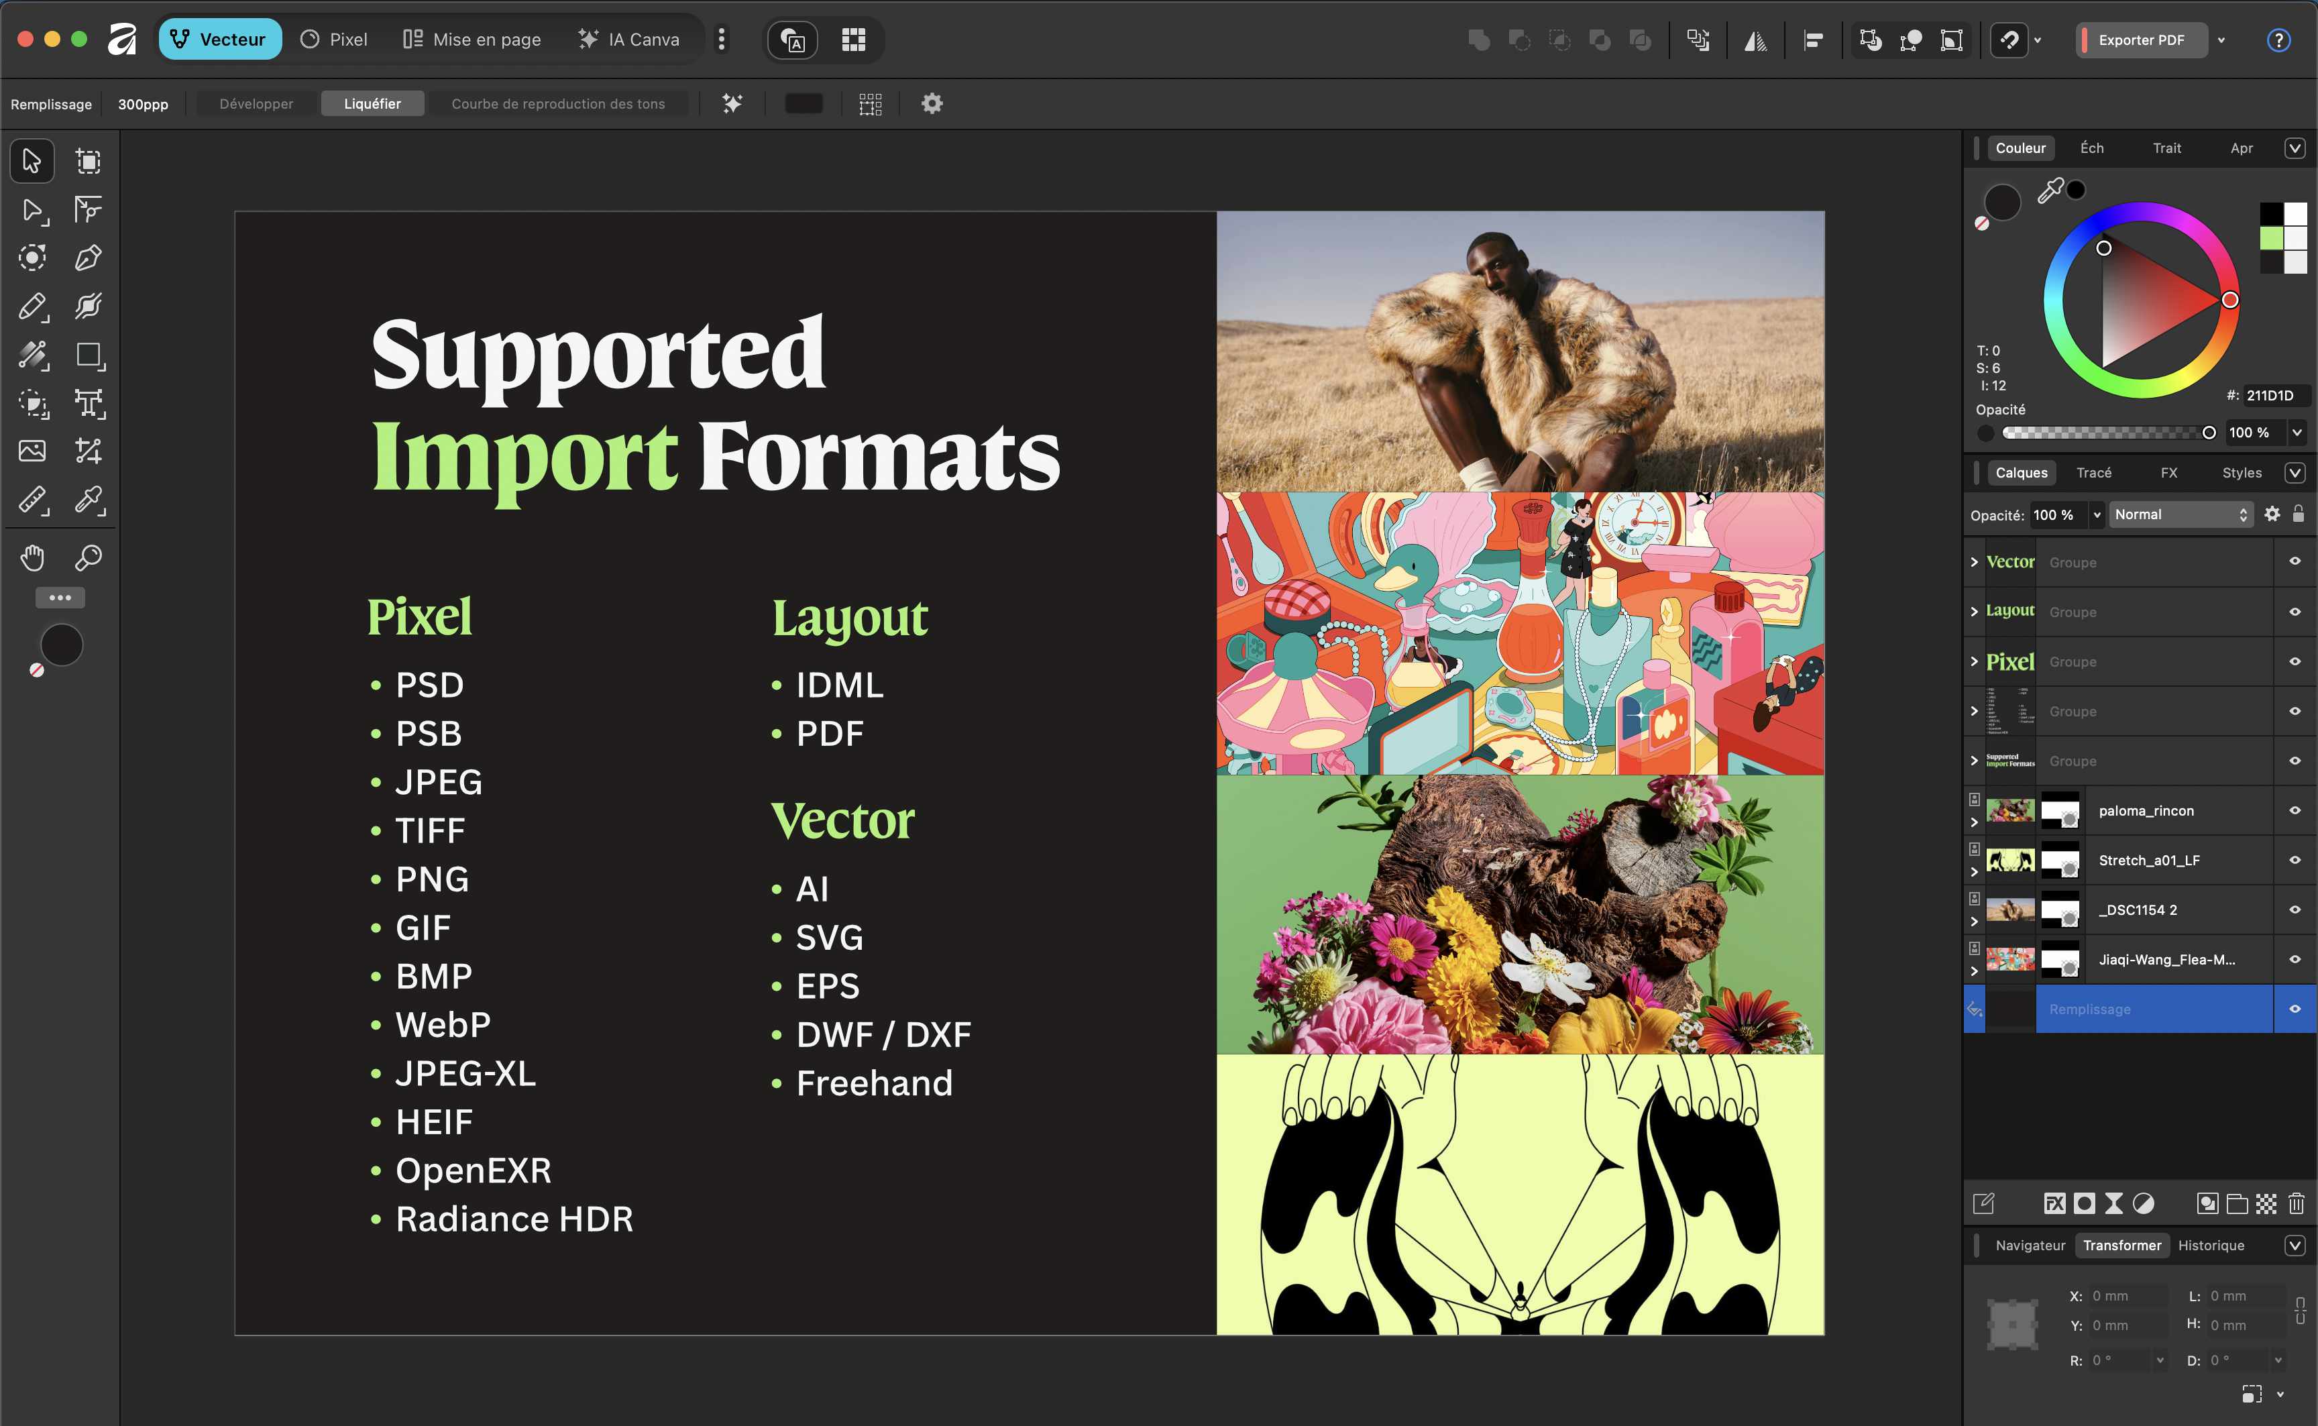This screenshot has height=1426, width=2318.
Task: Click the X position input field
Action: point(2128,1296)
